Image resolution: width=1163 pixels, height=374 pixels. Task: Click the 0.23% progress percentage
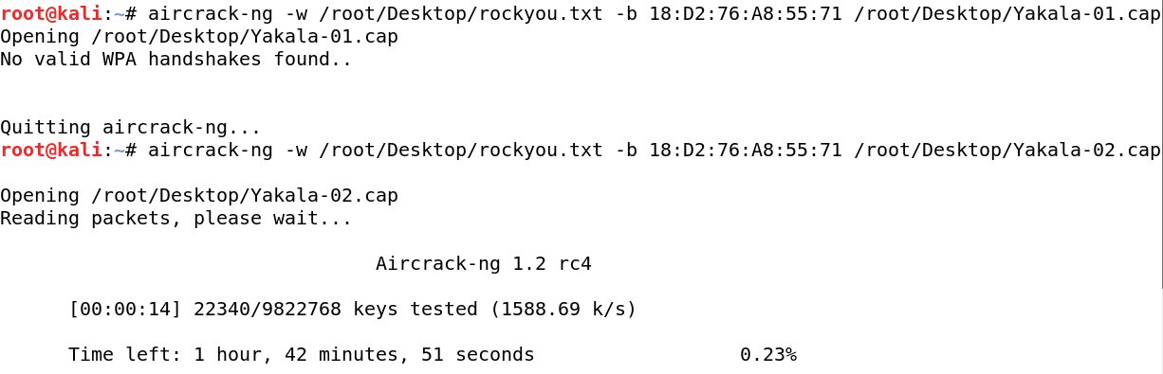[x=768, y=354]
